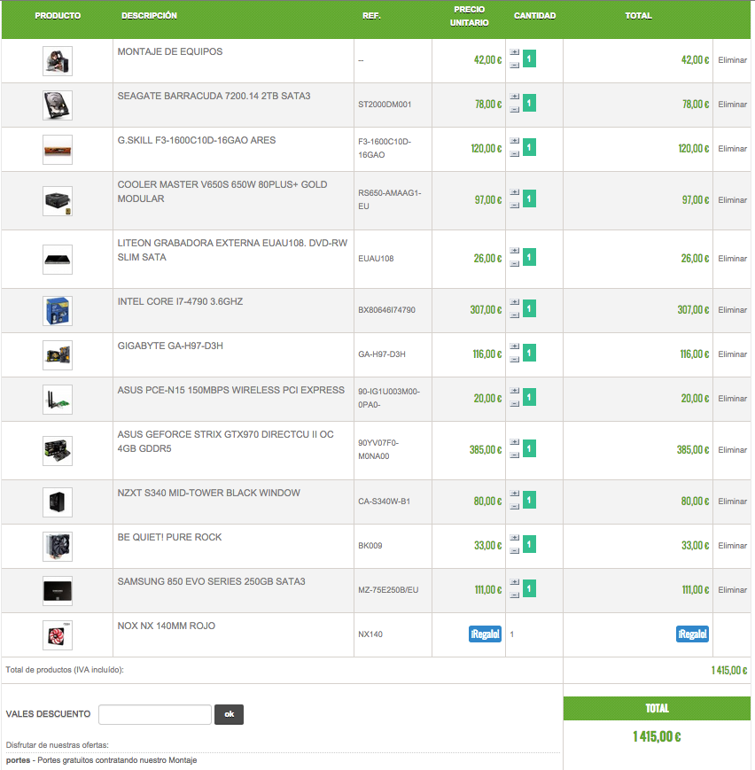The width and height of the screenshot is (755, 770).
Task: Click quantity box of Asus GTX970 Strix
Action: [x=529, y=449]
